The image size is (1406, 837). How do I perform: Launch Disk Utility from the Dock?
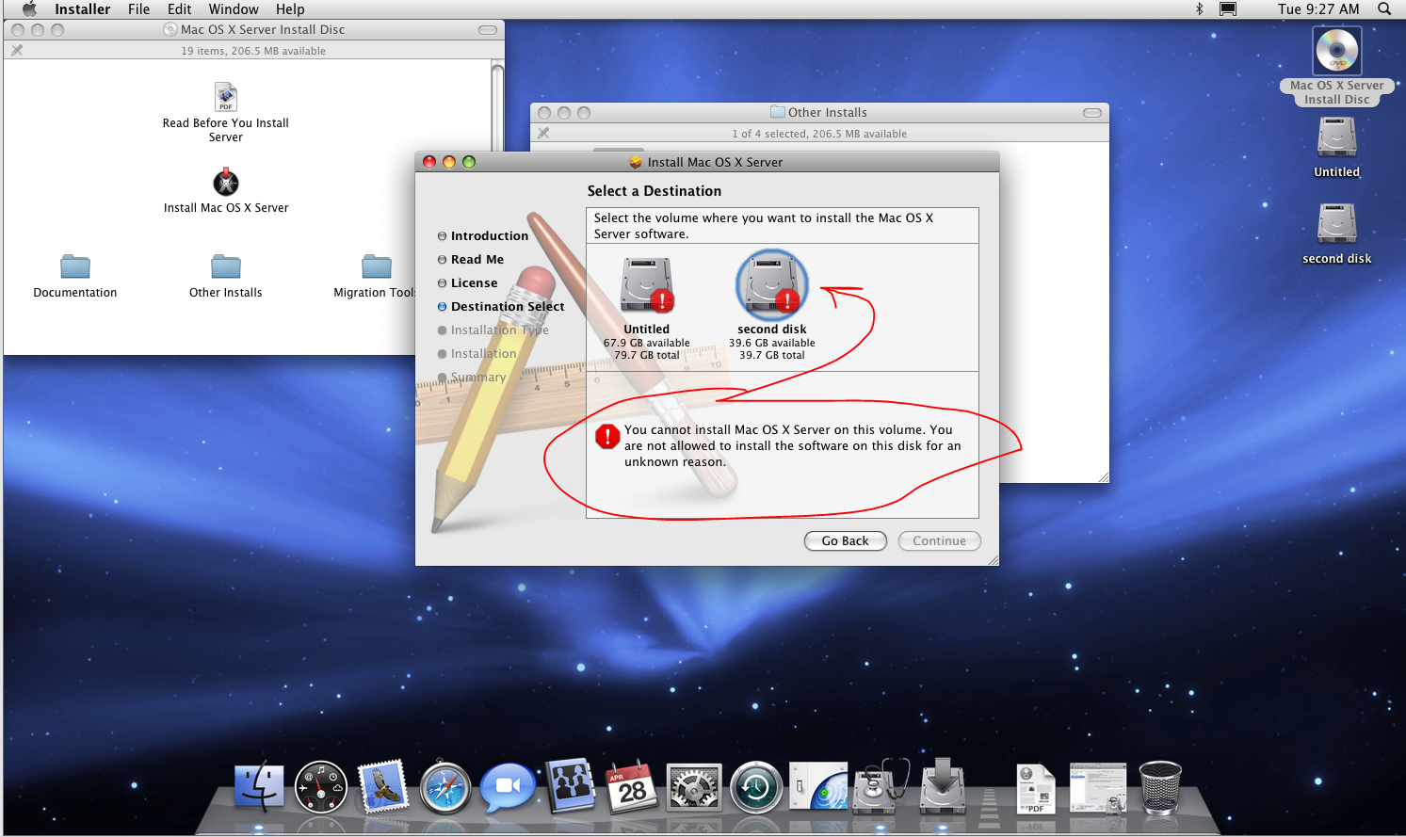[x=881, y=786]
